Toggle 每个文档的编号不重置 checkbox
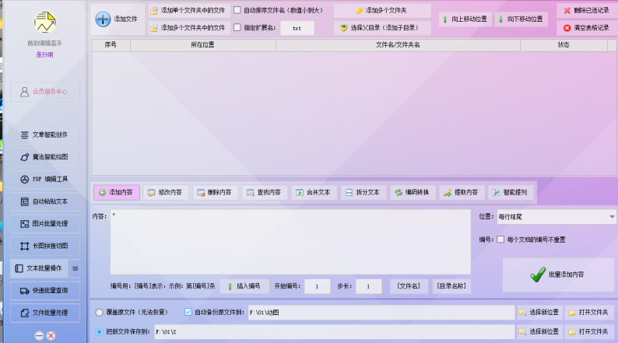The image size is (618, 343). (500, 240)
